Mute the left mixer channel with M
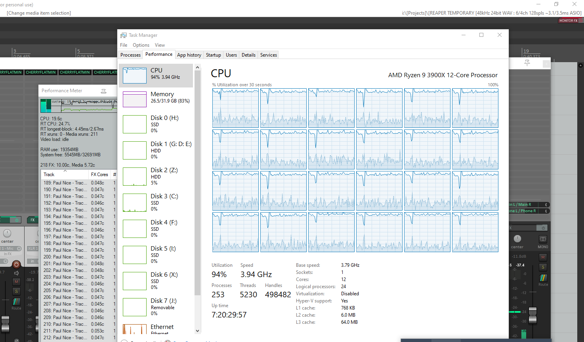584x342 pixels. coord(16,282)
